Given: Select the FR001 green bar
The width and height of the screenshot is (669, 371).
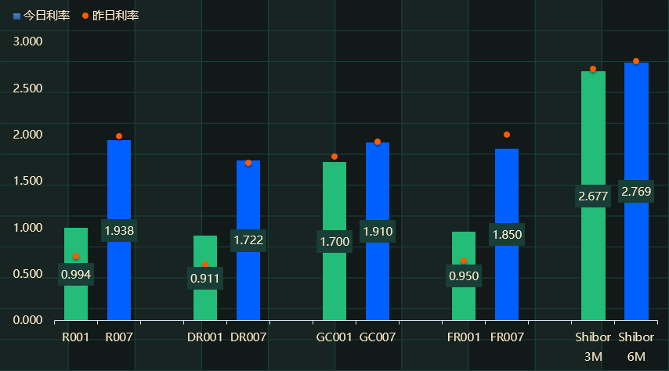Looking at the screenshot, I should click(x=464, y=276).
